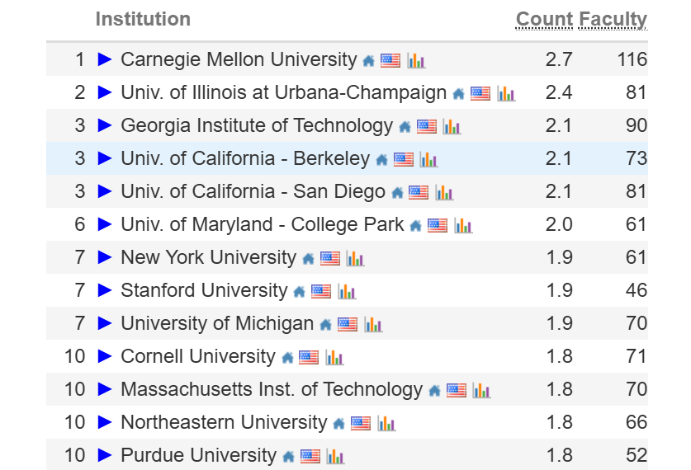
Task: Expand Univ. of California - San Diego row
Action: pyautogui.click(x=105, y=191)
